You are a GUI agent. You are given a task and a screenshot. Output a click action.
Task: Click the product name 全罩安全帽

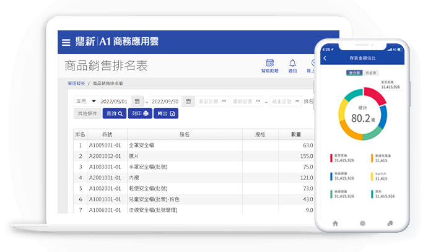[x=141, y=146]
